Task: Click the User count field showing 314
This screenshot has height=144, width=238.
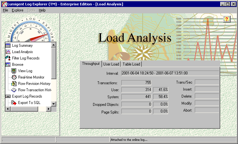Action: tap(136, 90)
